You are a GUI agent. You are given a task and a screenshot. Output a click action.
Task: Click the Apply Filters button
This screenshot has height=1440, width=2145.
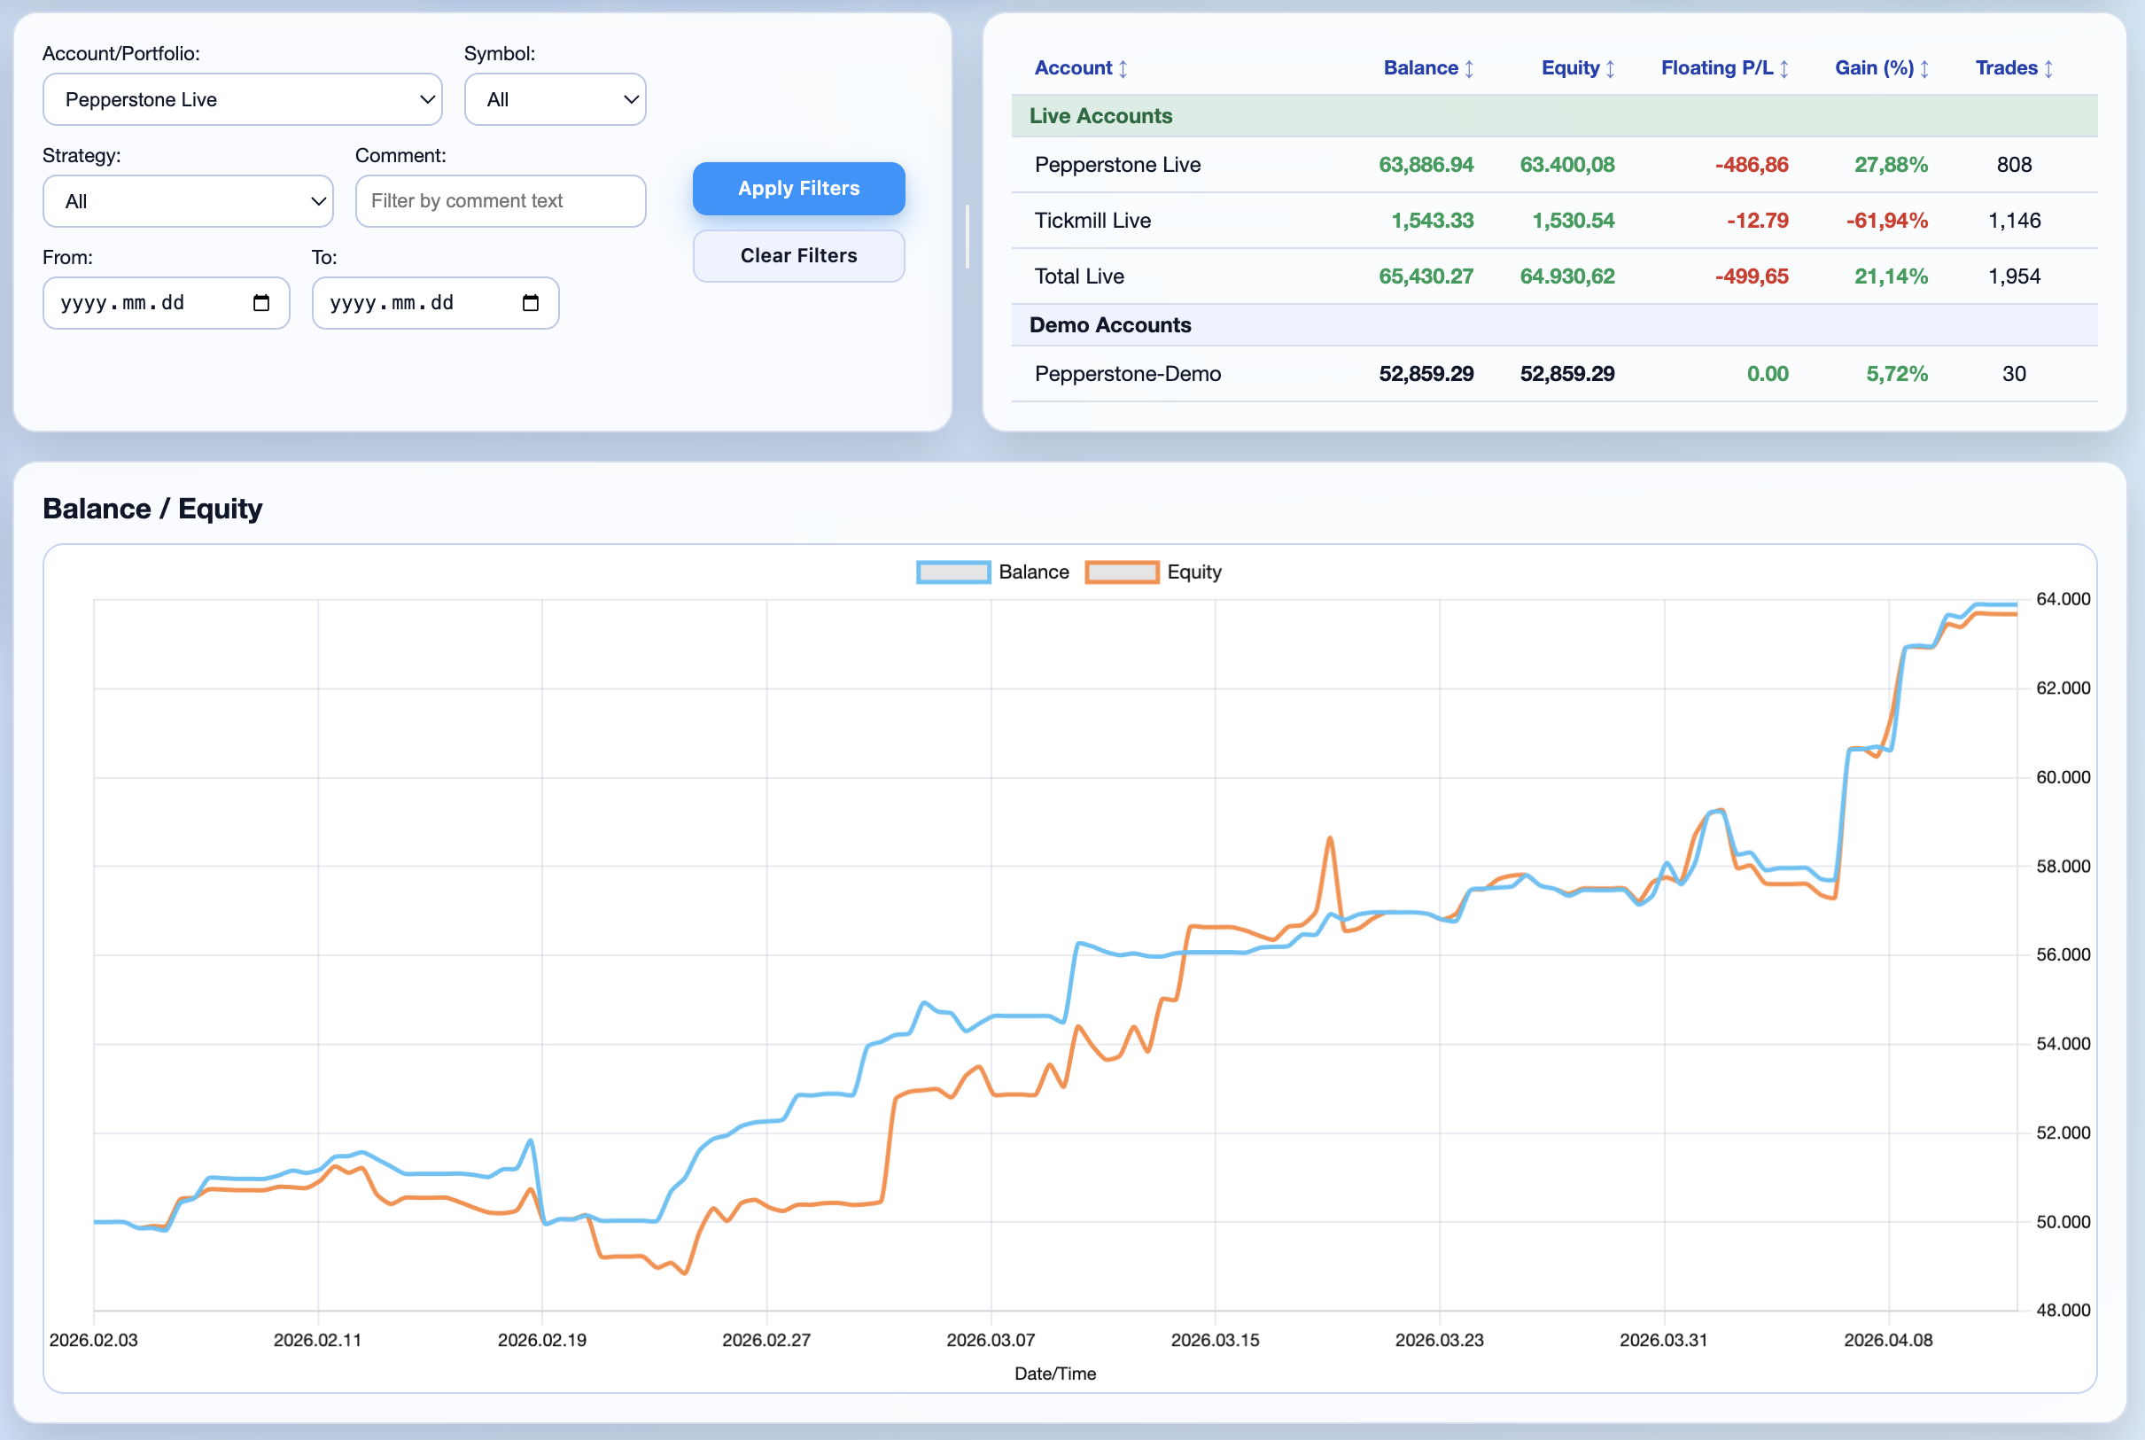pos(798,188)
